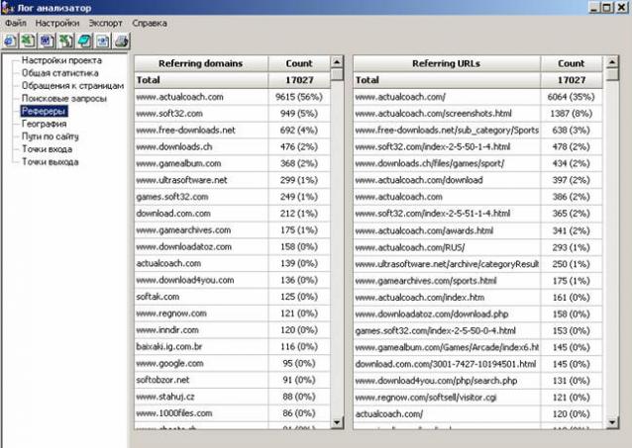This screenshot has height=448, width=632.
Task: Click the first toolbar icon with blue globe
Action: (x=10, y=41)
